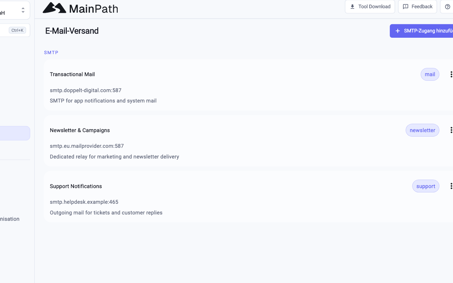
Task: Select the Transactional Mail entry title
Action: click(72, 74)
